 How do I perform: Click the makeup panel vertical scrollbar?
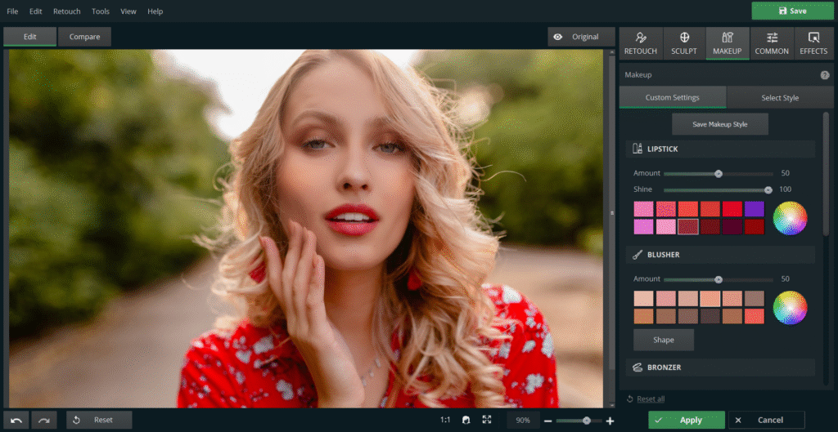coord(827,173)
